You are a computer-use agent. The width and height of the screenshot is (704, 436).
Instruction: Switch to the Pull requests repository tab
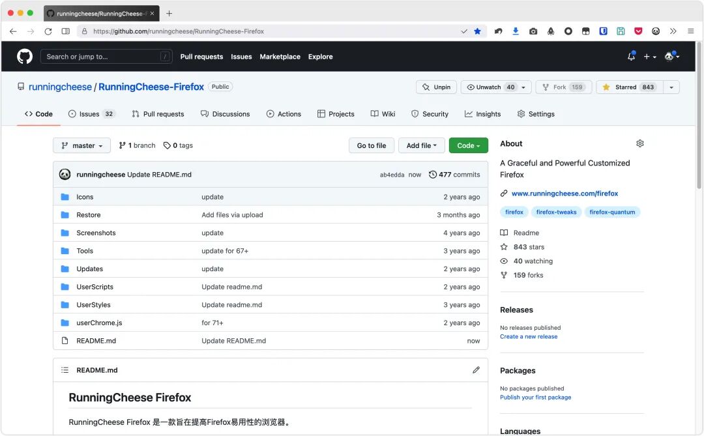158,114
